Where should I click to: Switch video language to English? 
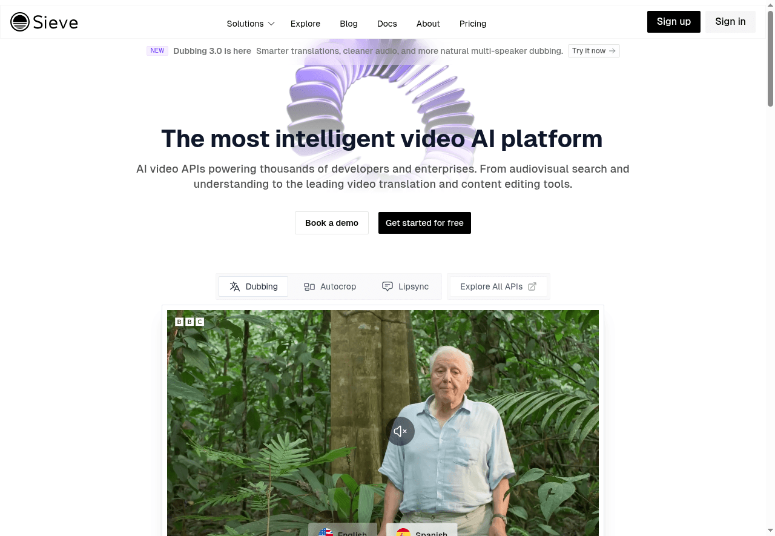click(343, 531)
